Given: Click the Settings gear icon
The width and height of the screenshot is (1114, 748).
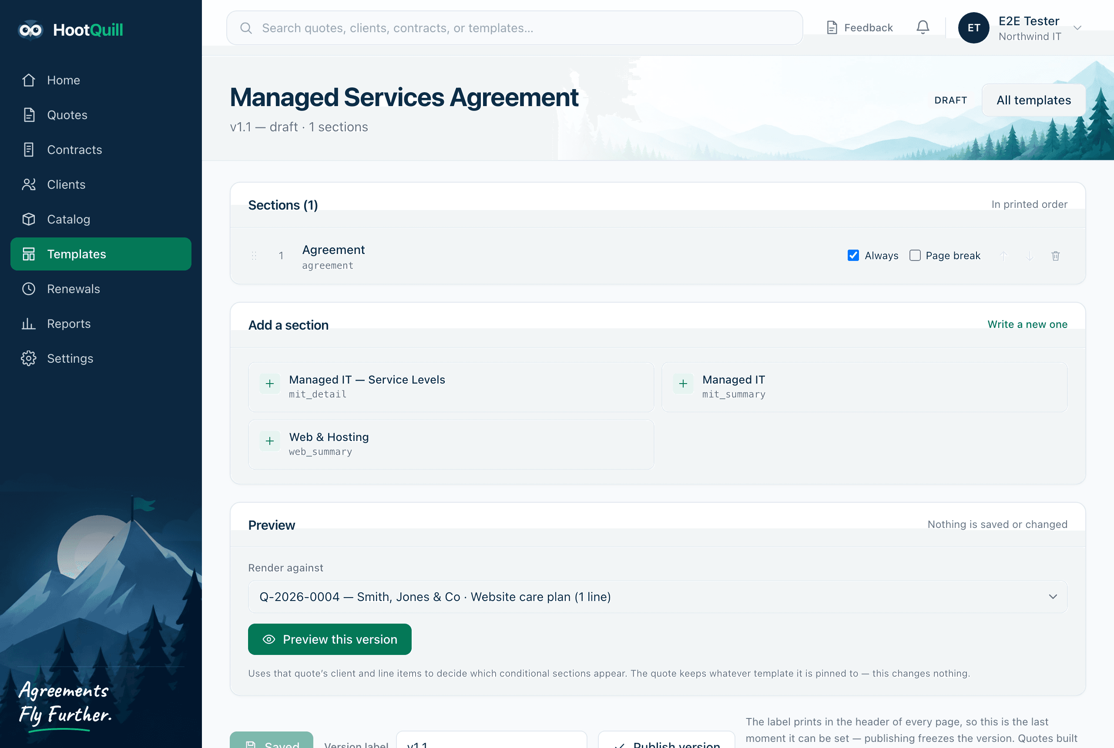Looking at the screenshot, I should click(29, 358).
